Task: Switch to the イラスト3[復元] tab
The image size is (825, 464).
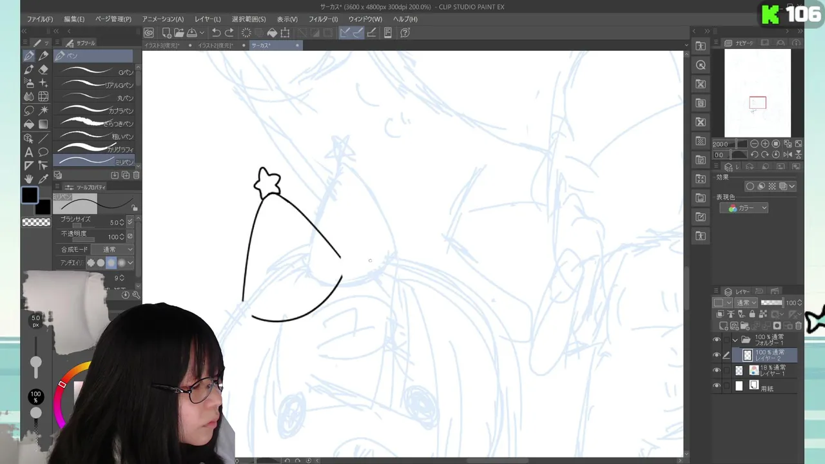Action: (162, 46)
